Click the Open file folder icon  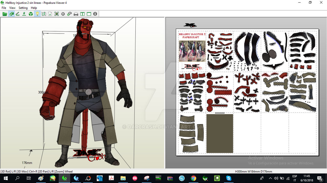pos(5,14)
